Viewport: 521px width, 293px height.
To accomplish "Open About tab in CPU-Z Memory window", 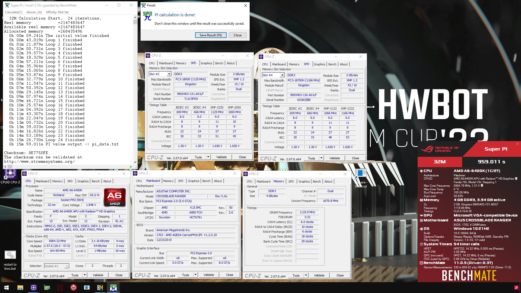I will [x=328, y=181].
